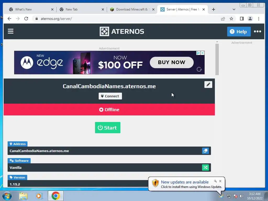Close the Windows Update balloon
268x201 pixels.
220,181
